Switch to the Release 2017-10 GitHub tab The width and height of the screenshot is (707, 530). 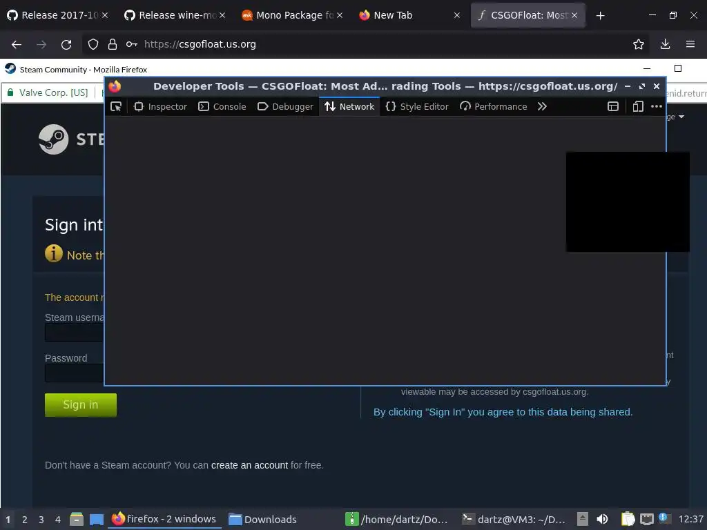58,15
